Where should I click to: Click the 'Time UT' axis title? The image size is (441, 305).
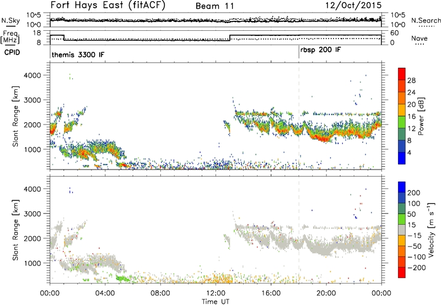tap(216, 302)
